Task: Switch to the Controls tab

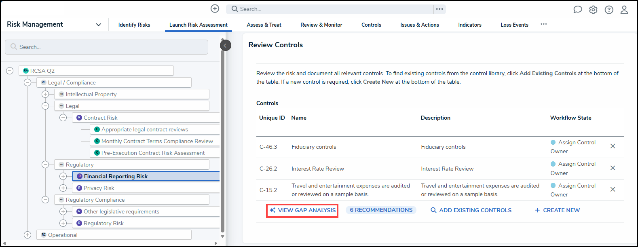Action: (x=371, y=25)
